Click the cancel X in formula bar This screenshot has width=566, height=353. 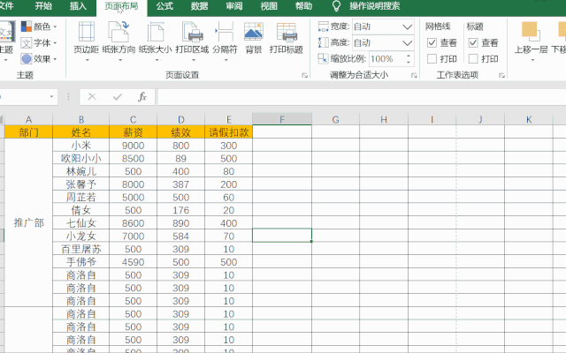(x=92, y=96)
